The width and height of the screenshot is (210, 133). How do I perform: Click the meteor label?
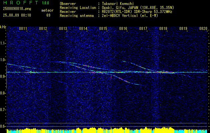click(47, 10)
